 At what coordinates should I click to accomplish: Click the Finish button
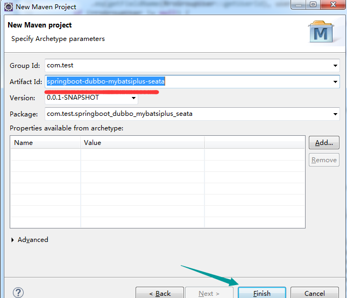tap(261, 293)
